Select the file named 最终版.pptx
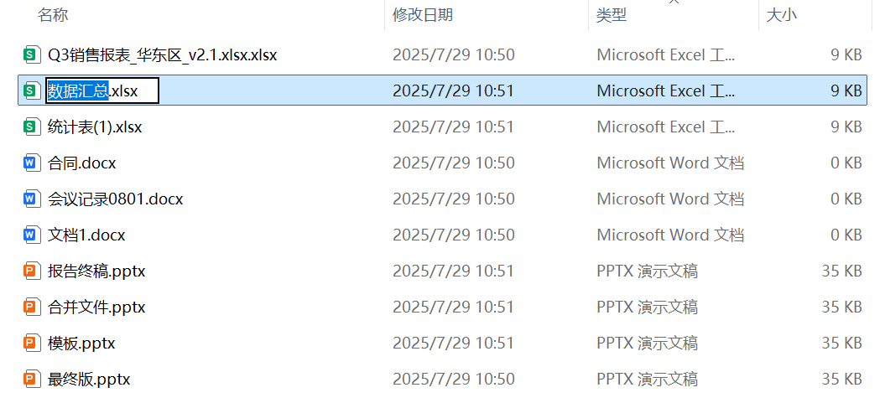The image size is (885, 403). [89, 380]
